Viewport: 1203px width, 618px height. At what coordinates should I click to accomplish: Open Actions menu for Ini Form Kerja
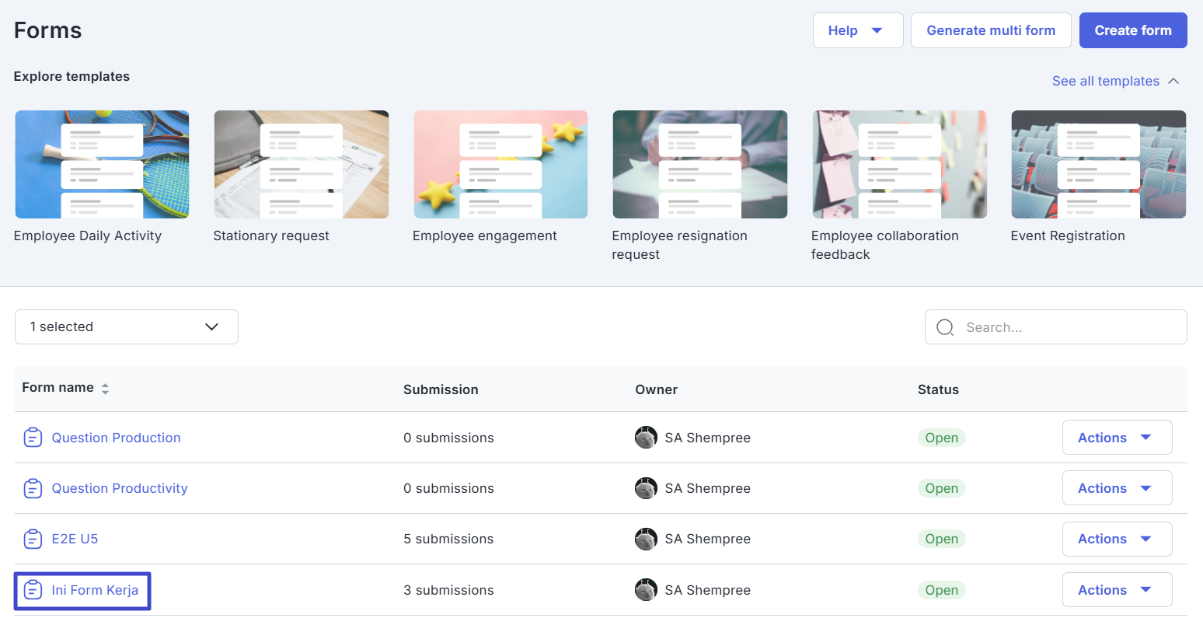pos(1117,590)
